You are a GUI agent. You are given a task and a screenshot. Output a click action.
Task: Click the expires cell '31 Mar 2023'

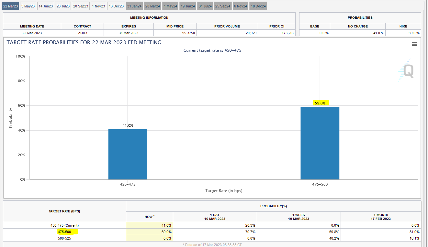129,33
